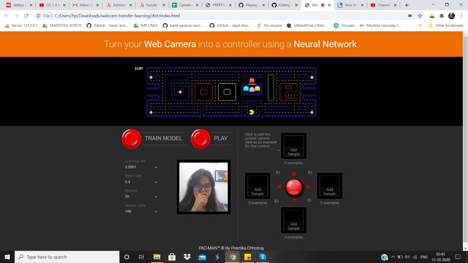Open the Batch size dropdown
468x263 pixels.
[141, 182]
